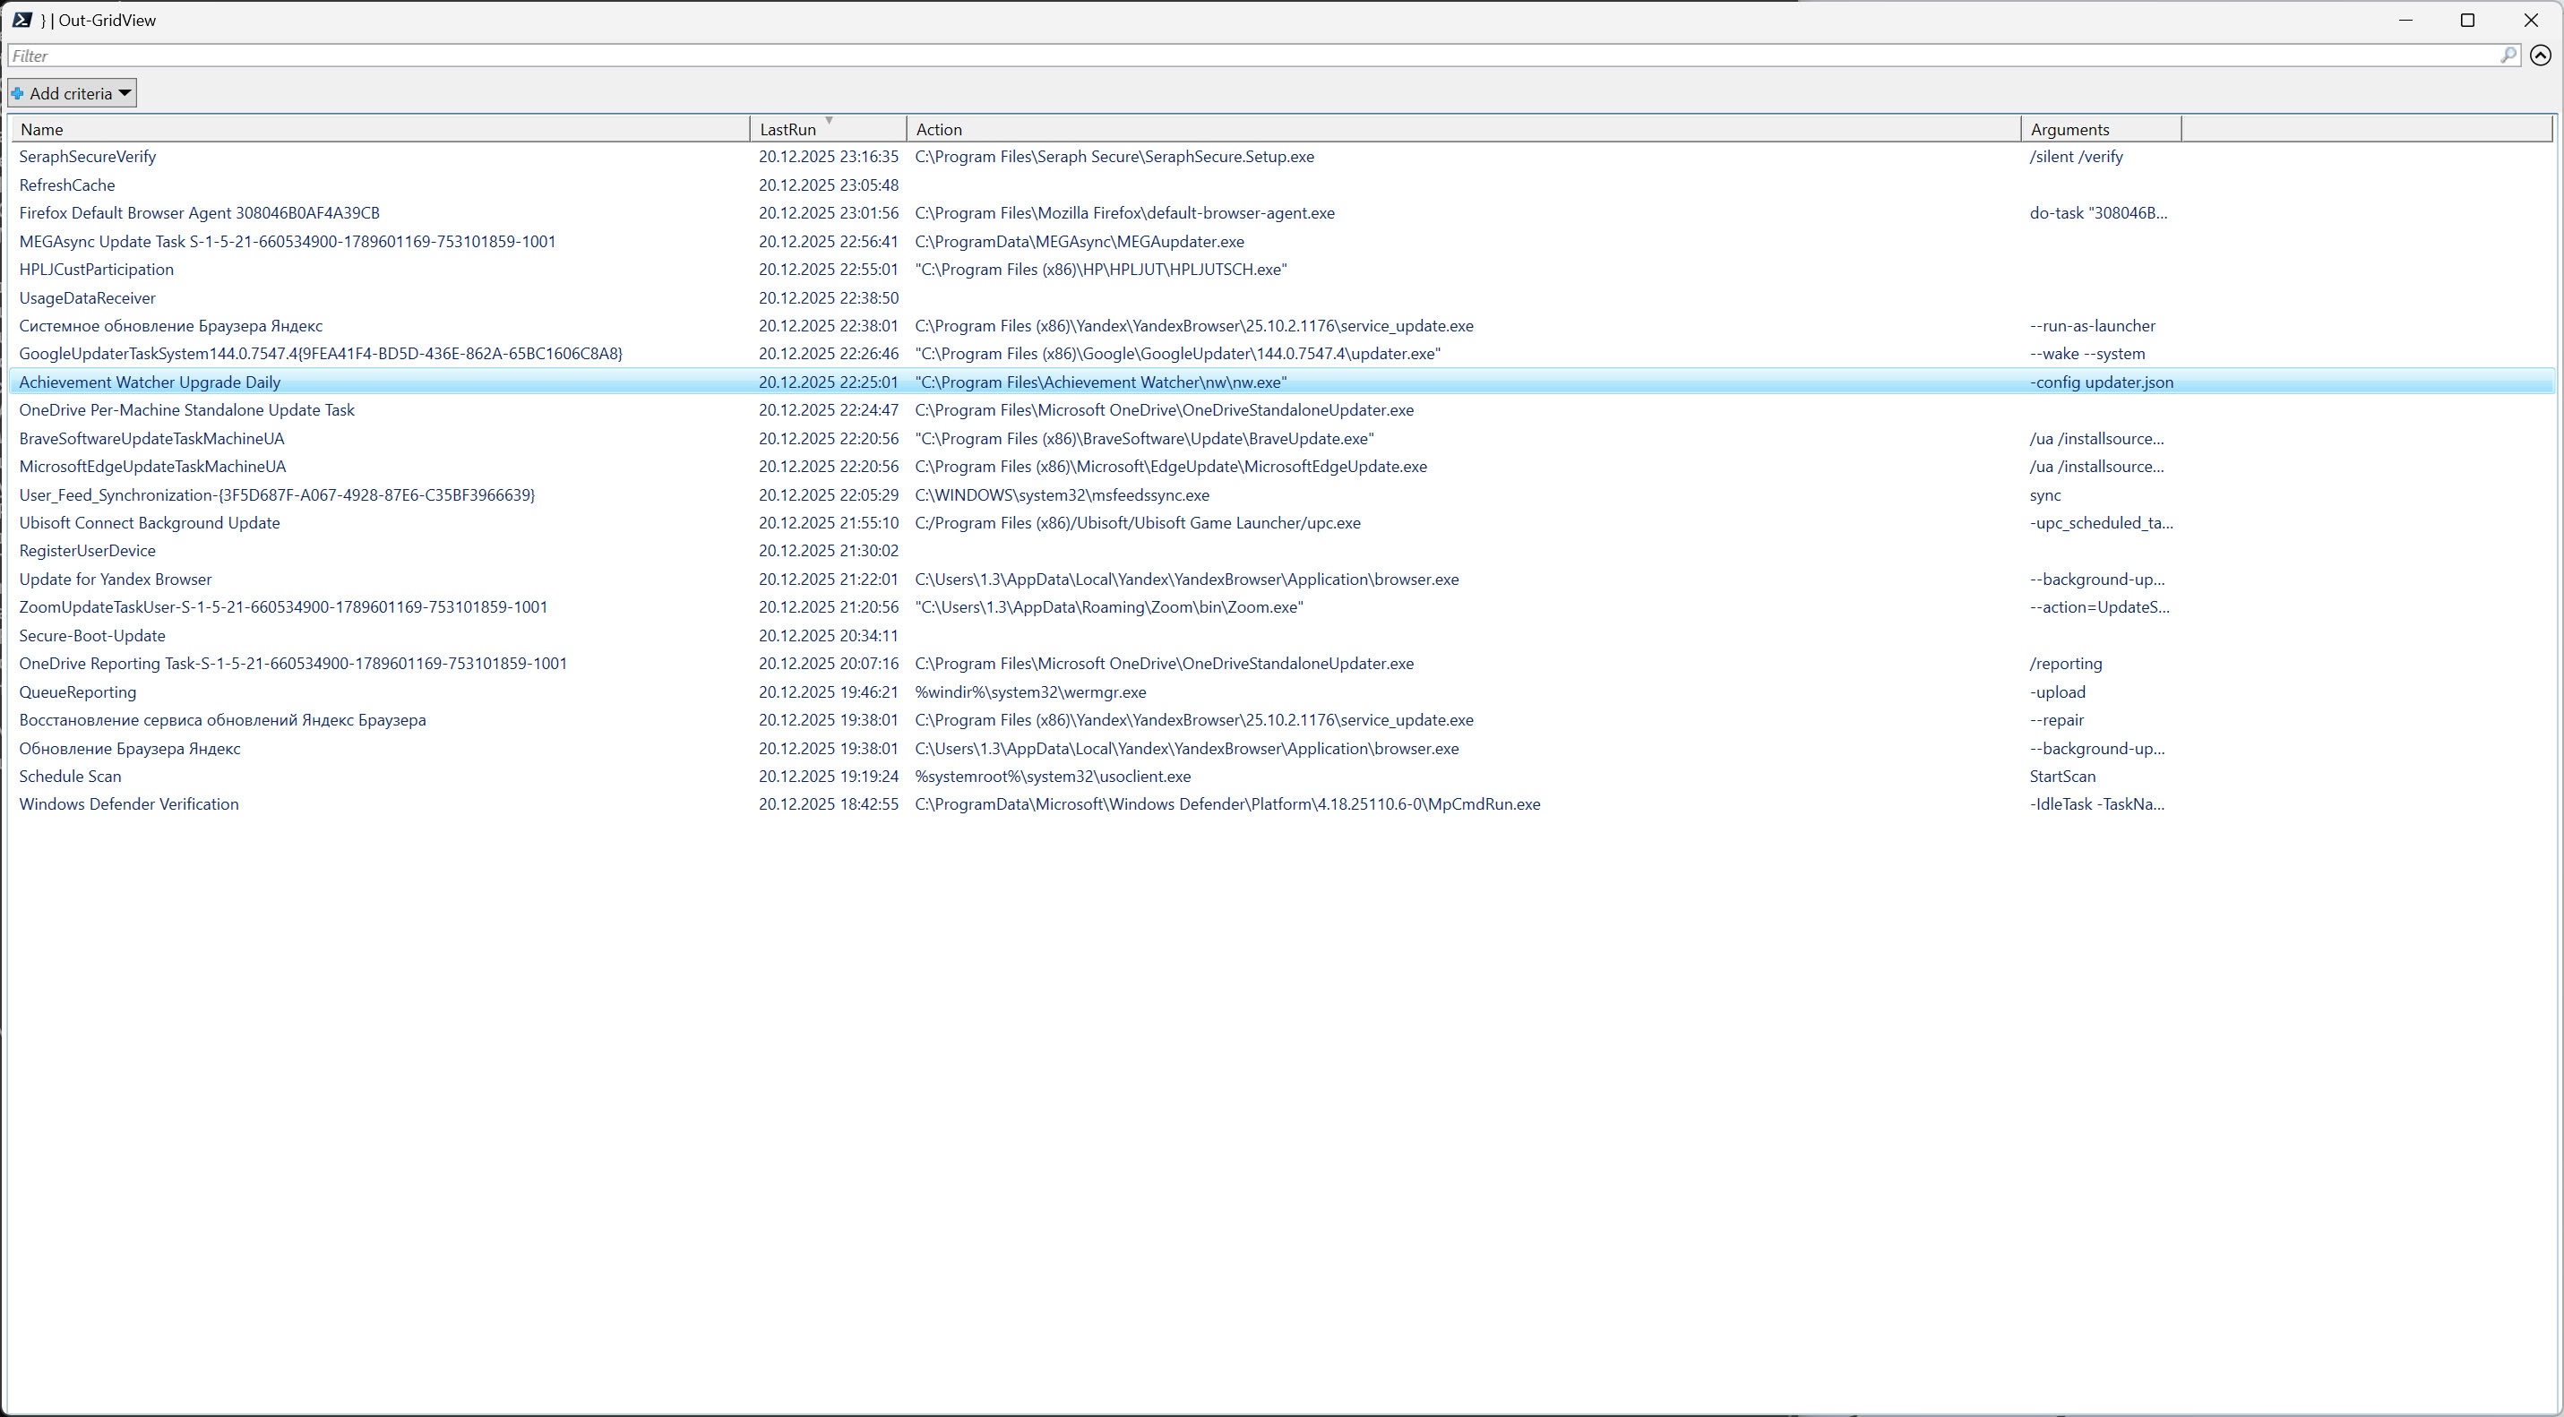Select the Schedule Scan row
2564x1417 pixels.
coord(70,777)
